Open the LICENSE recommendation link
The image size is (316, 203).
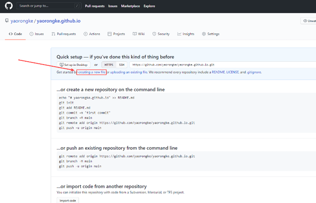pos(232,72)
